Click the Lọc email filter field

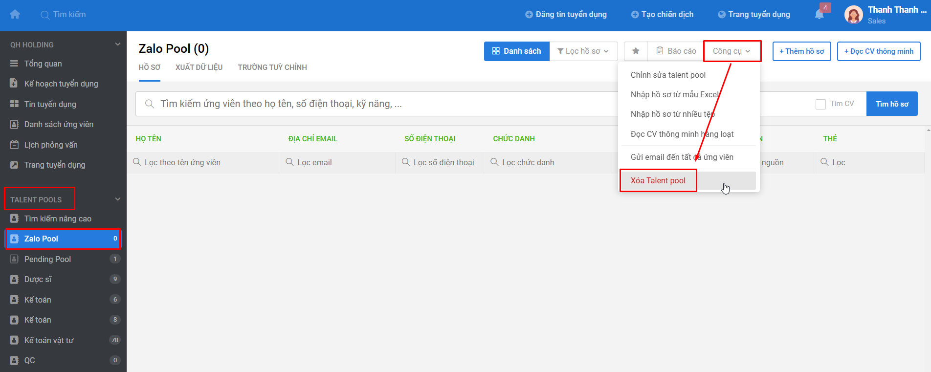coord(337,162)
